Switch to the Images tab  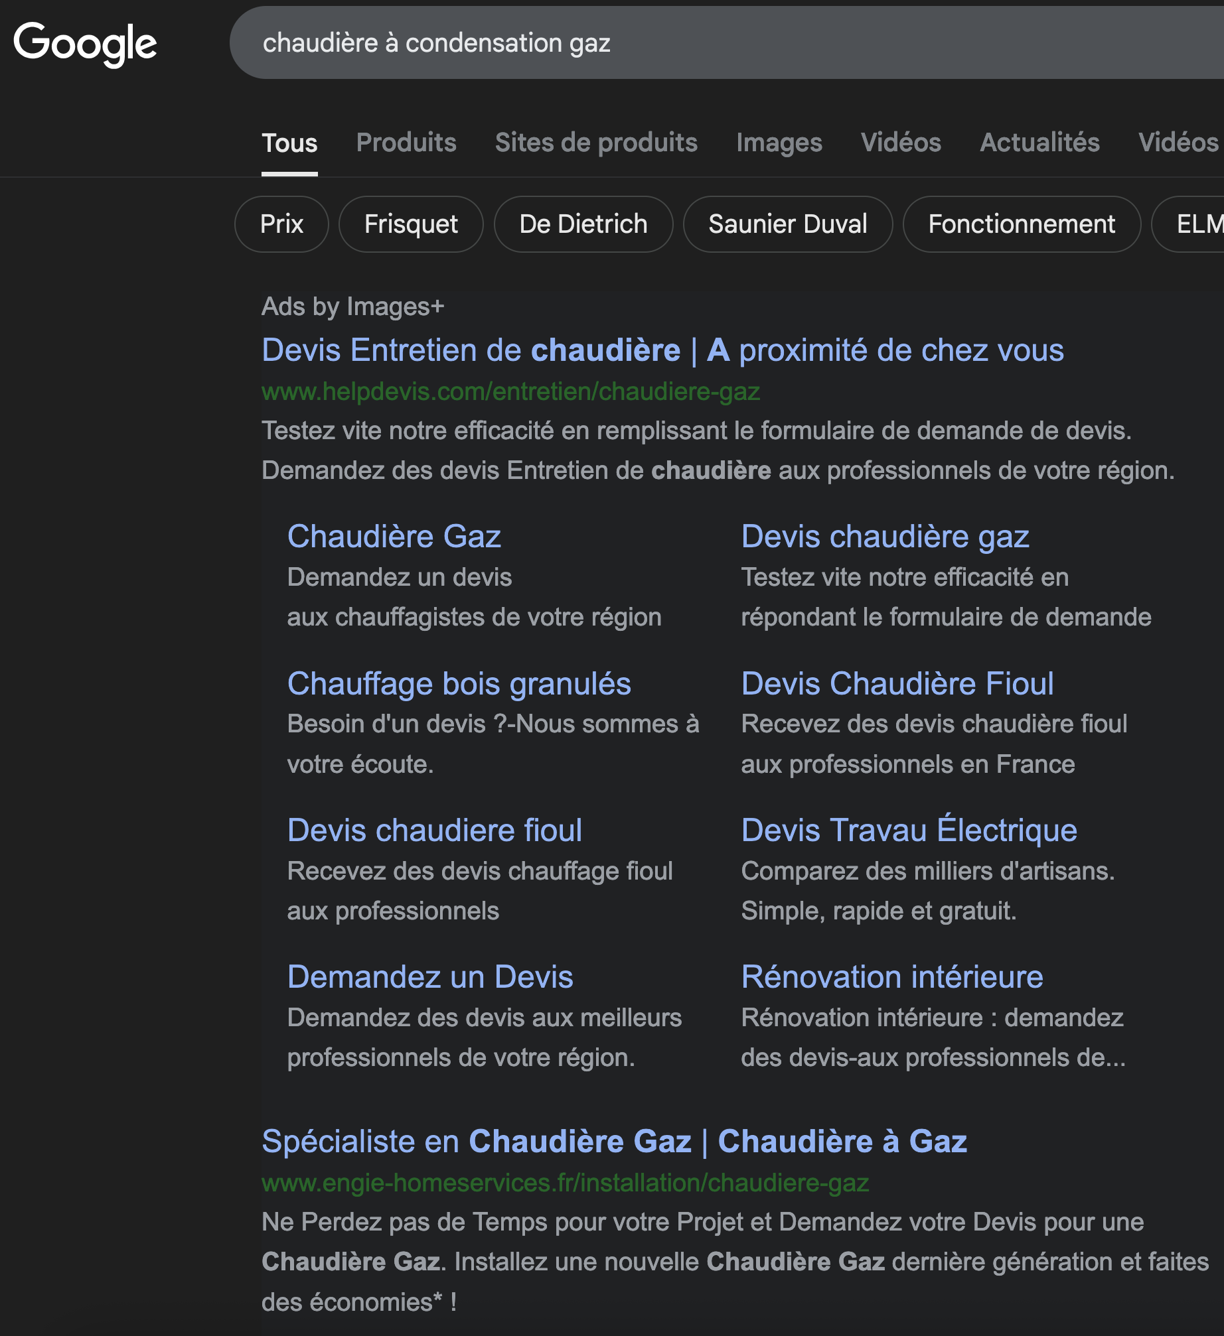coord(779,143)
